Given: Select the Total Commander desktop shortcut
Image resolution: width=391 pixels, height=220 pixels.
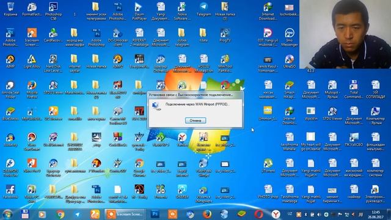Looking at the screenshot, I should [x=354, y=89].
